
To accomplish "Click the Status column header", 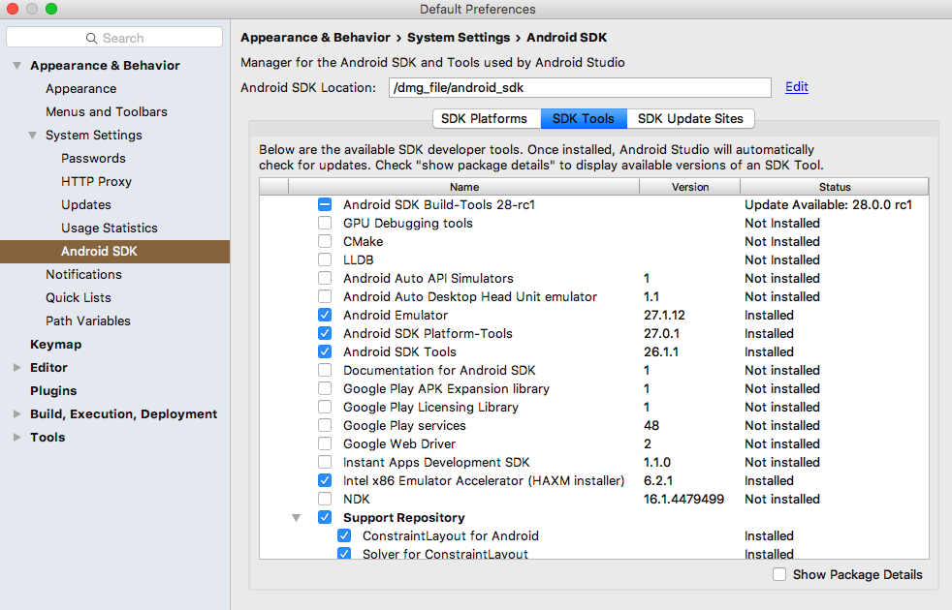I will tap(835, 187).
